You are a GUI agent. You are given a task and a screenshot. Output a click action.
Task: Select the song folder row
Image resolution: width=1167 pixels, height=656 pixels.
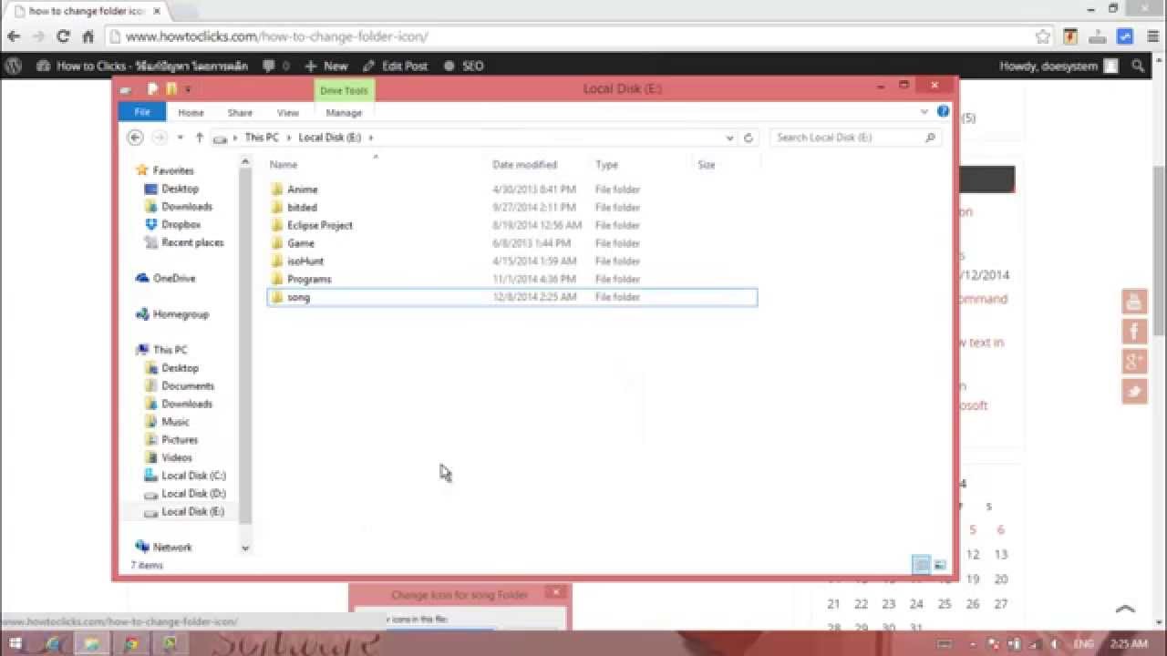tap(512, 297)
